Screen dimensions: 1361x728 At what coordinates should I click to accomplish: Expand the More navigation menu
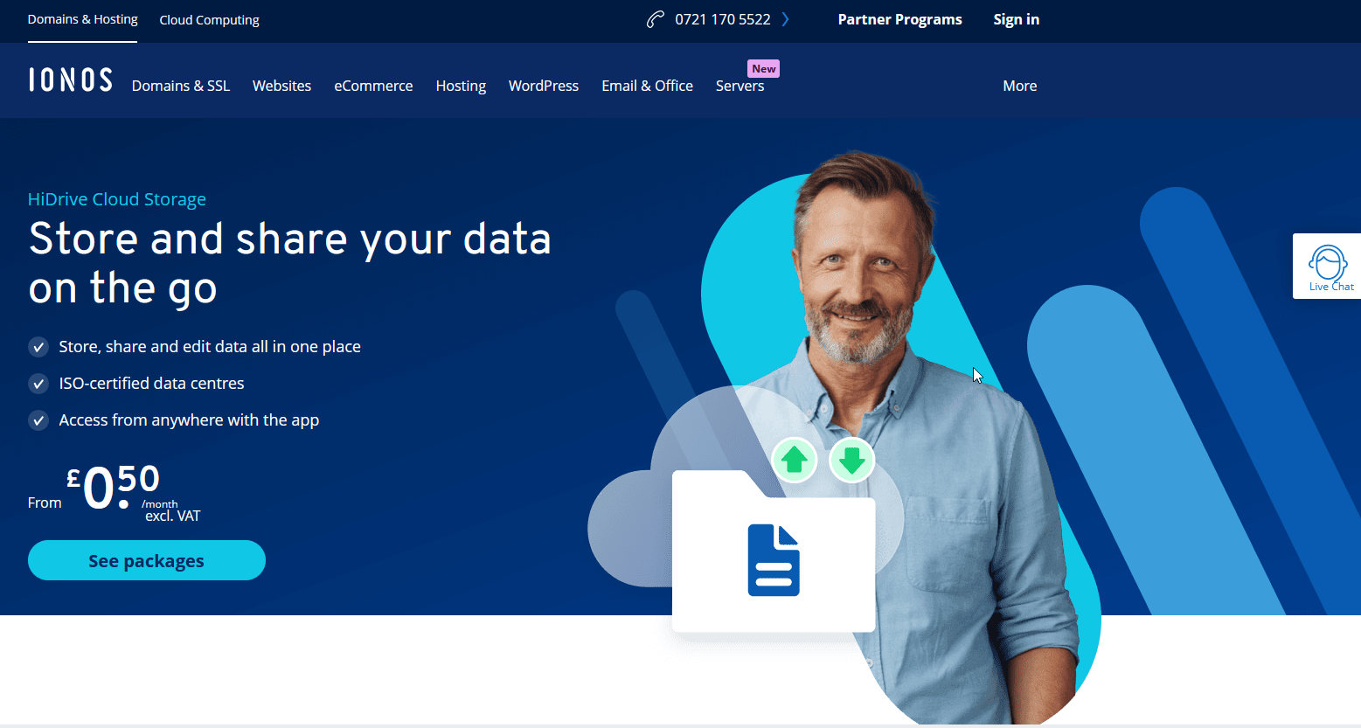pyautogui.click(x=1019, y=86)
